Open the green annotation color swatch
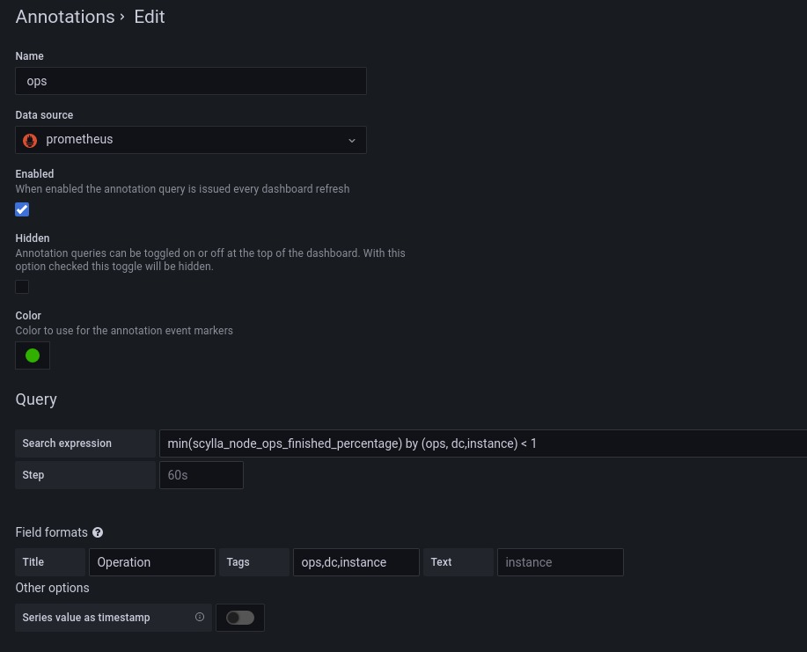 [33, 355]
